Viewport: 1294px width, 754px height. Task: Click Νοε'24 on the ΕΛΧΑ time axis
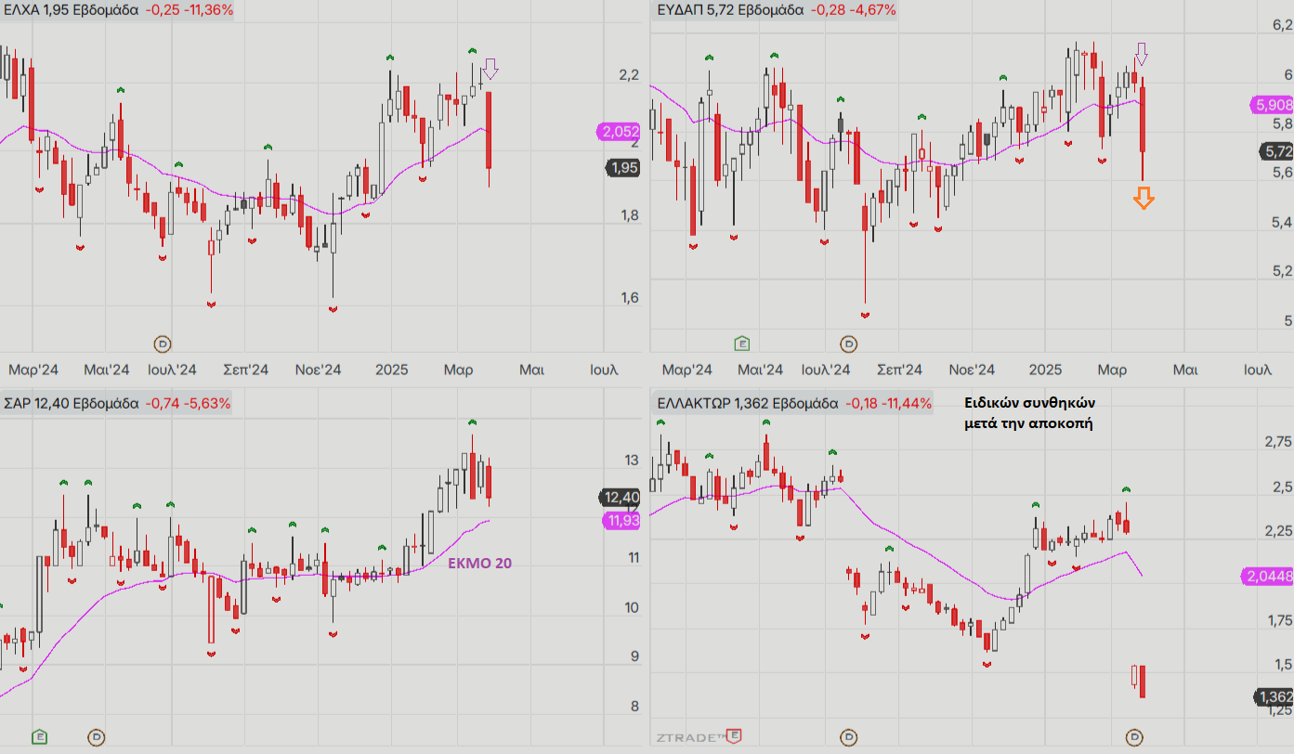(x=319, y=370)
